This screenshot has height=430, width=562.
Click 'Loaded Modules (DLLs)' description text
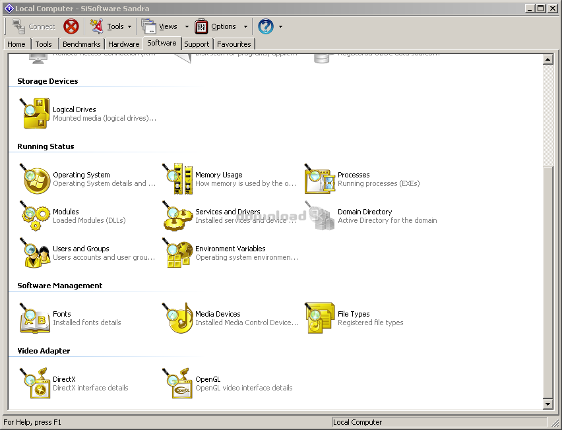coord(89,220)
